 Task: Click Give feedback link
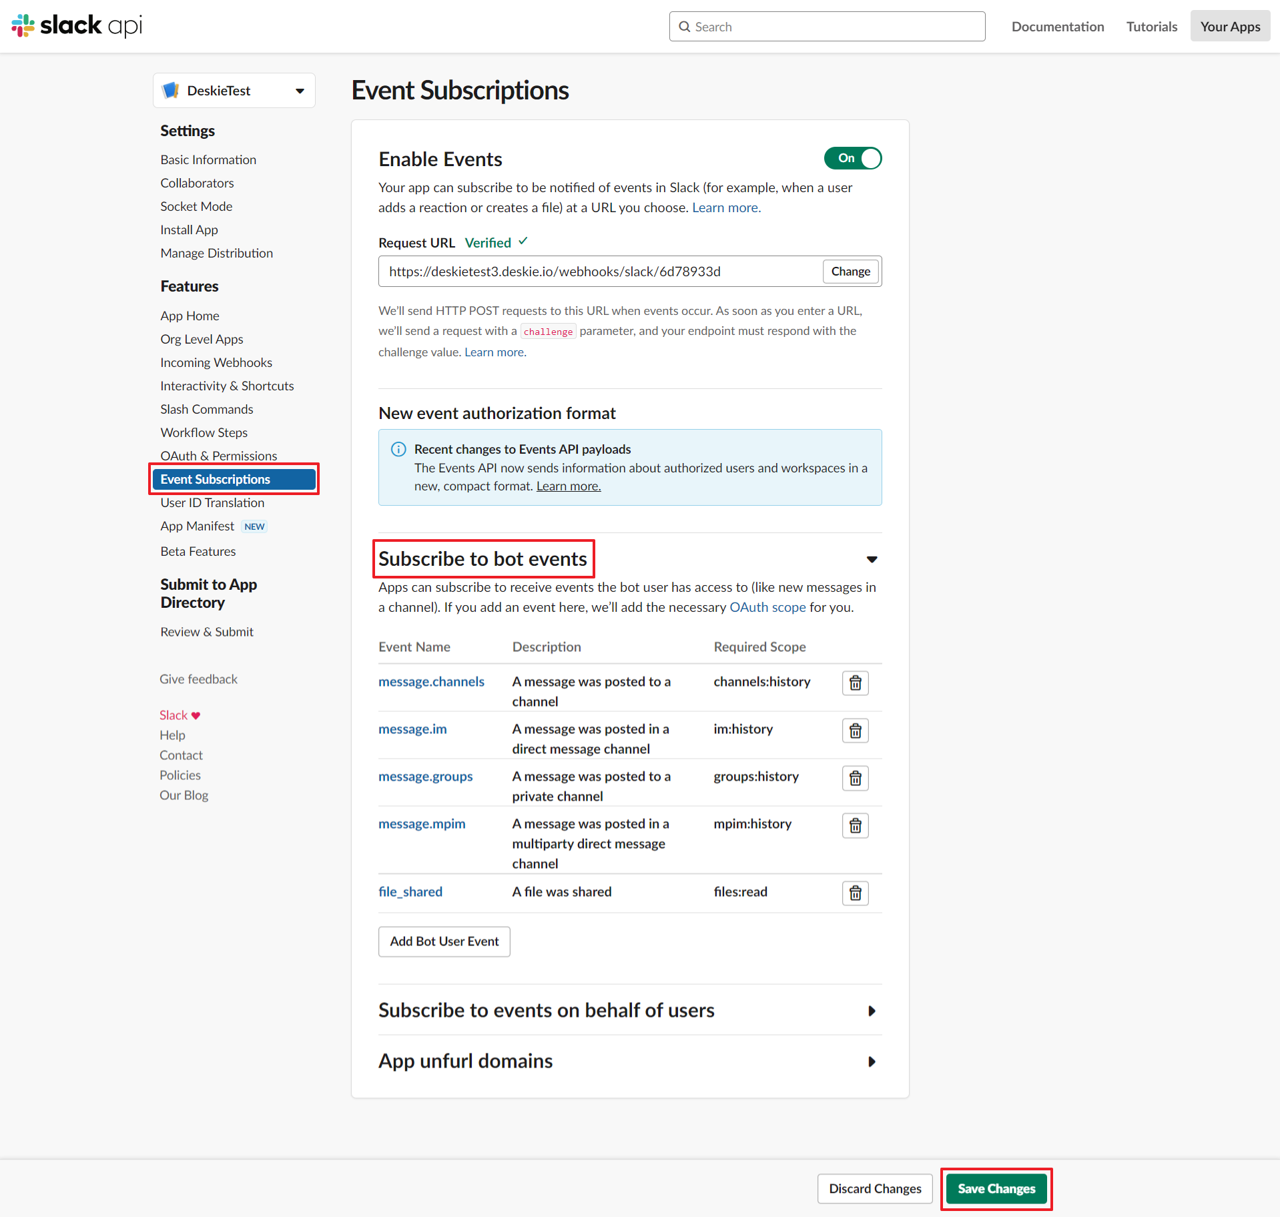[198, 679]
